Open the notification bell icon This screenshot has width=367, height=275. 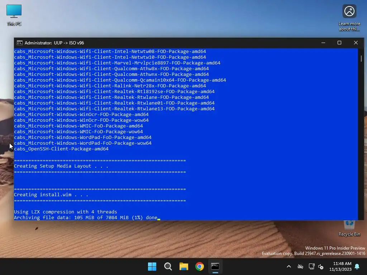click(x=357, y=266)
